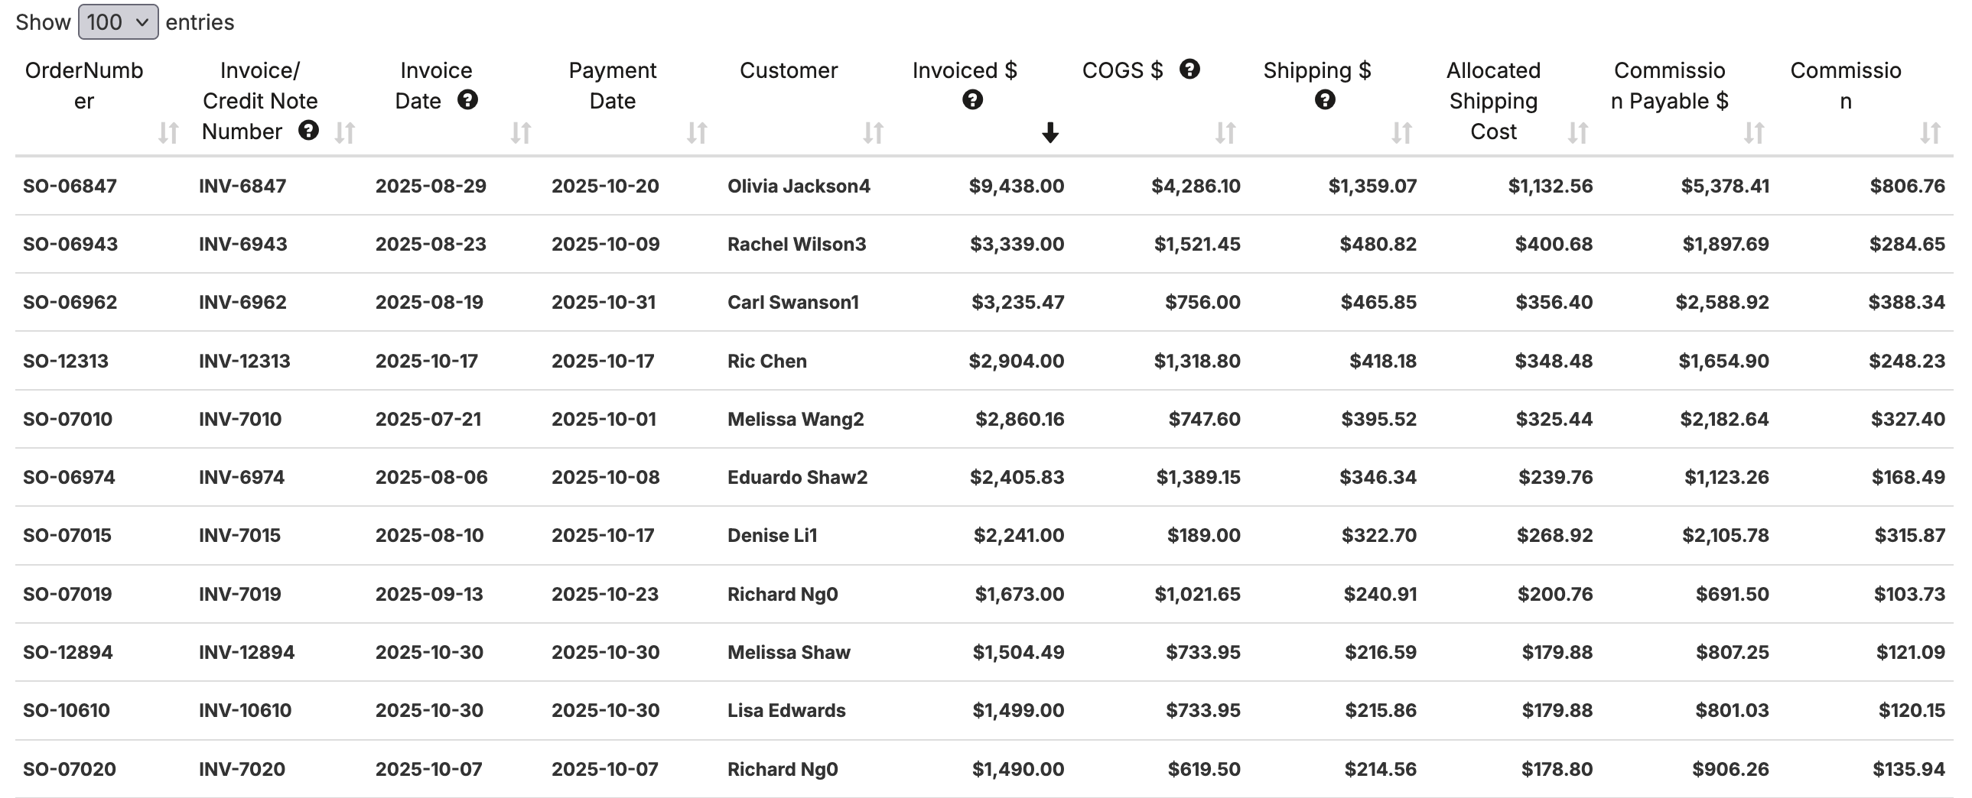The image size is (1972, 798).
Task: Sort by Customer column arrows
Action: 874,133
